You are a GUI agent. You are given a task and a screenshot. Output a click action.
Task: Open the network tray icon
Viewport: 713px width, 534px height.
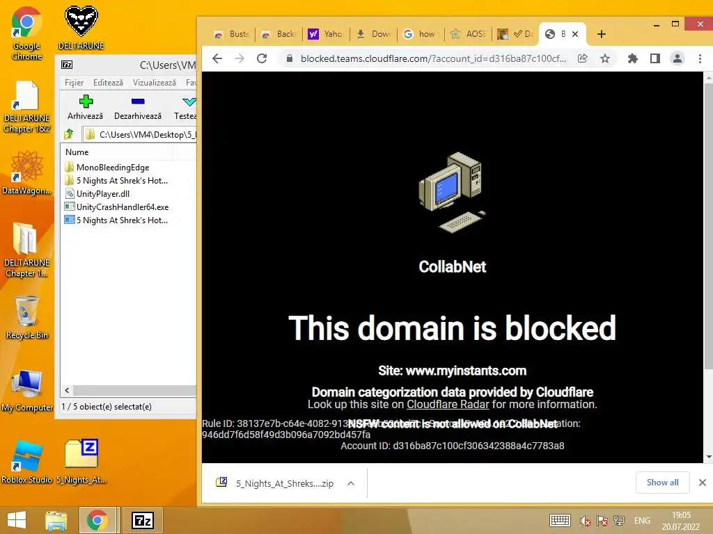[619, 521]
